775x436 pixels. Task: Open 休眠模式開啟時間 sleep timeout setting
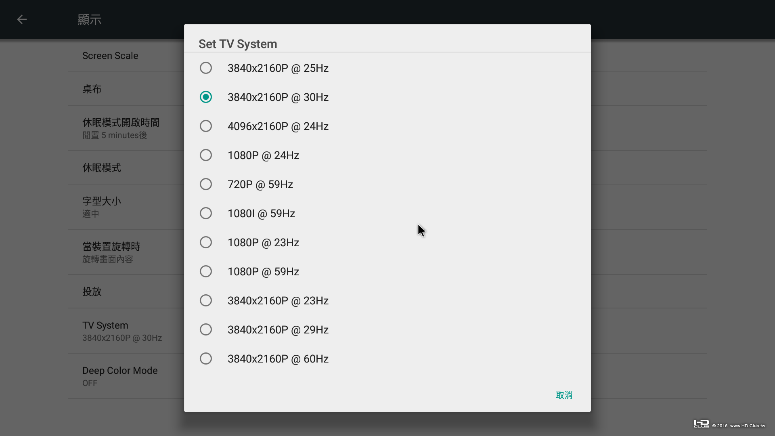pos(121,128)
